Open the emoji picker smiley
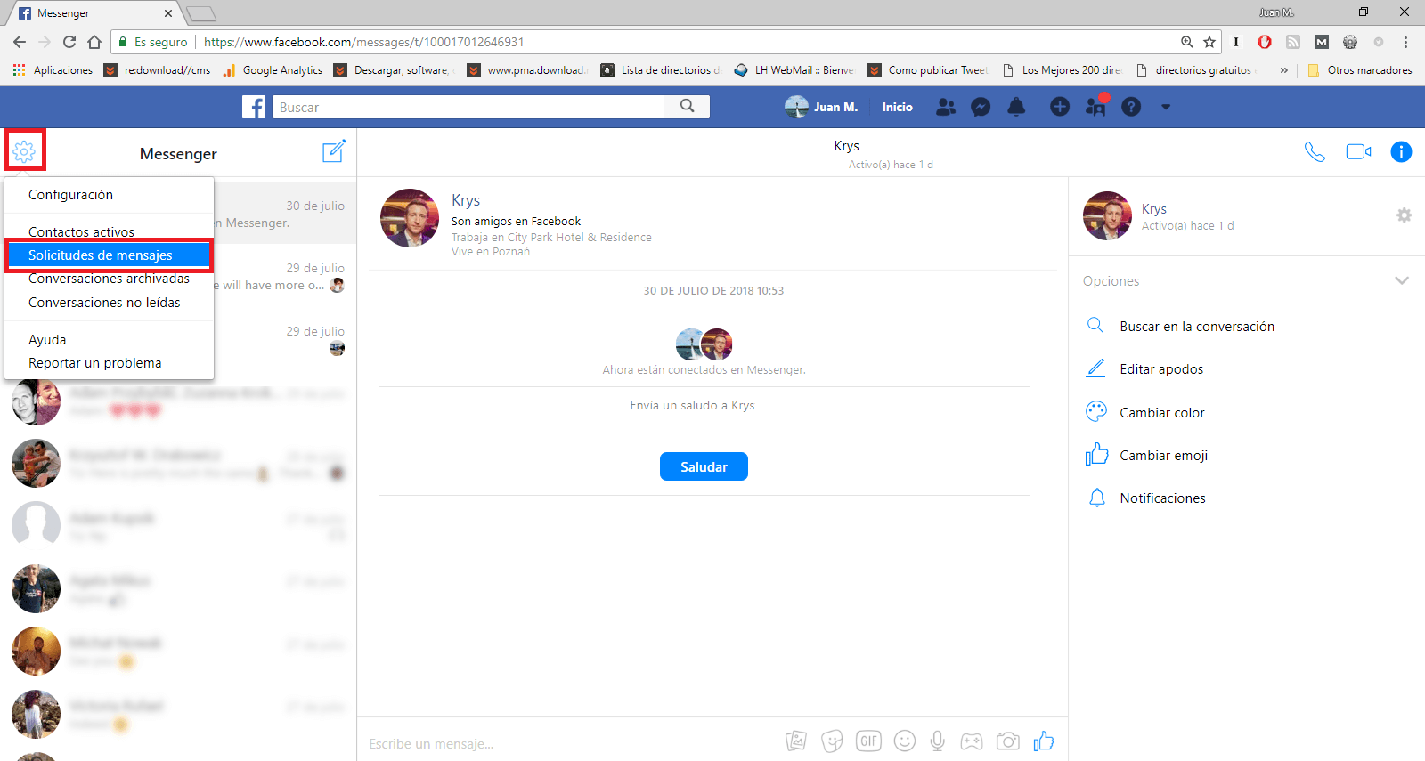 905,741
